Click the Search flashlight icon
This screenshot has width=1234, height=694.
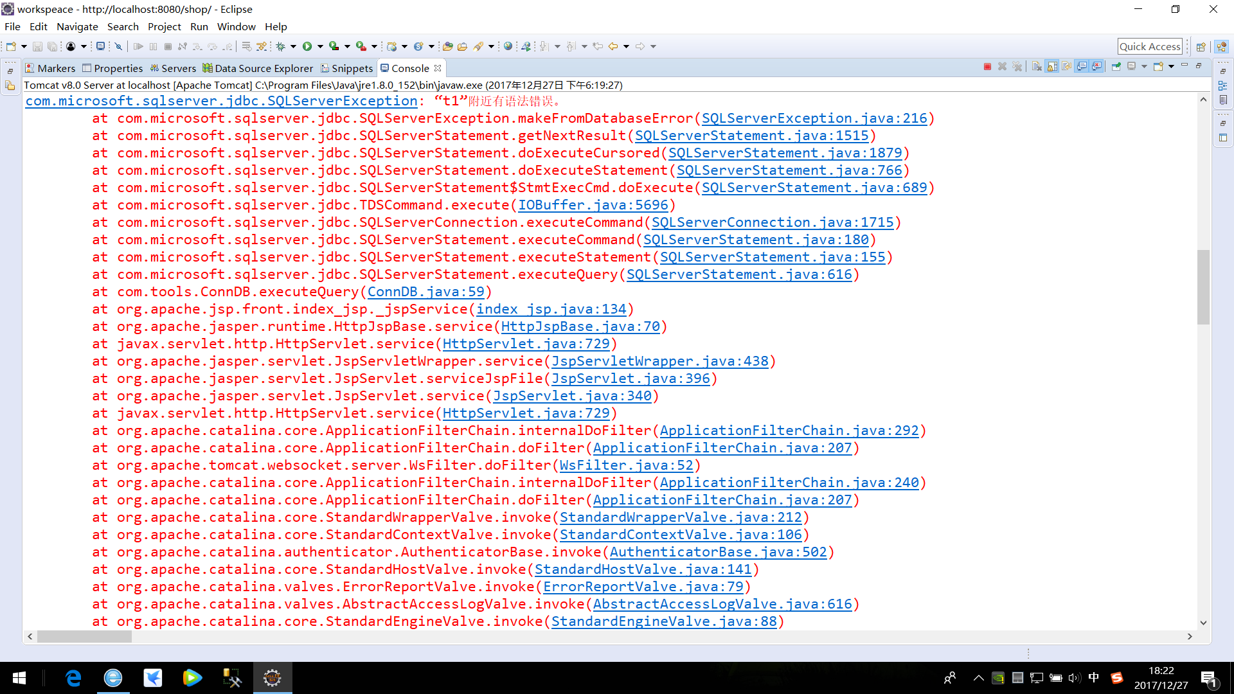pyautogui.click(x=478, y=46)
